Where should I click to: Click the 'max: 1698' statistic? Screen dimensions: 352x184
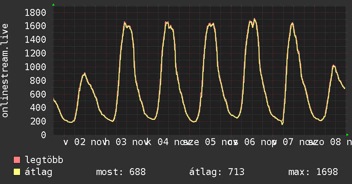[313, 172]
